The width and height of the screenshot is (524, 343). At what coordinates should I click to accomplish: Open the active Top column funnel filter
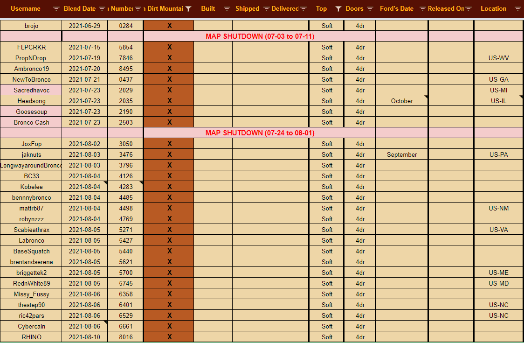338,9
